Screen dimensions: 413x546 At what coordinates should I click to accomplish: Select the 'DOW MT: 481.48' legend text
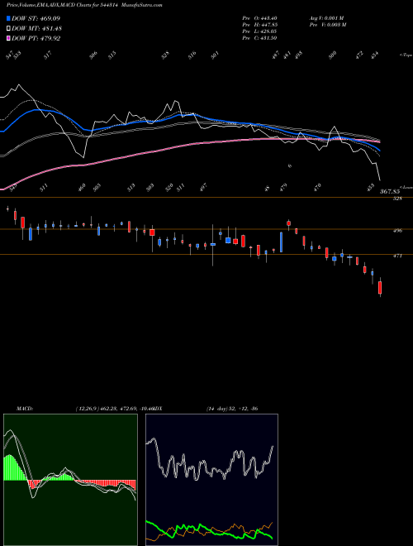[x=37, y=28]
